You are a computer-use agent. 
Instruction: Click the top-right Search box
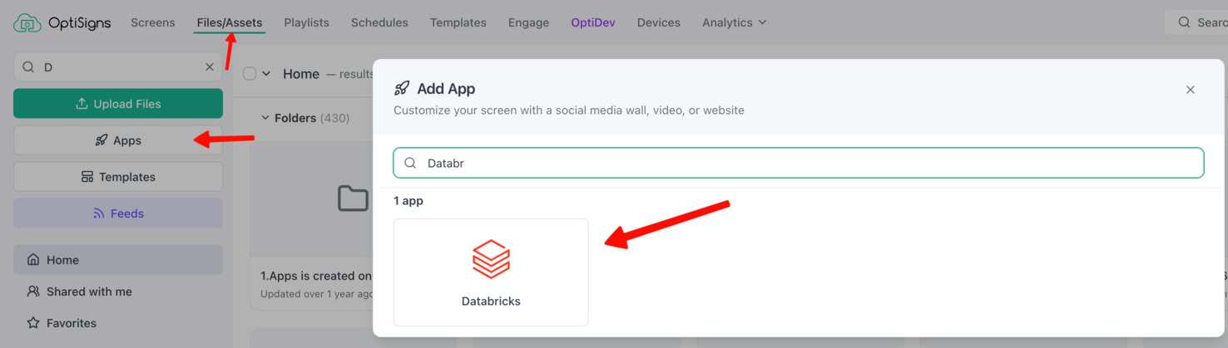[x=1198, y=22]
